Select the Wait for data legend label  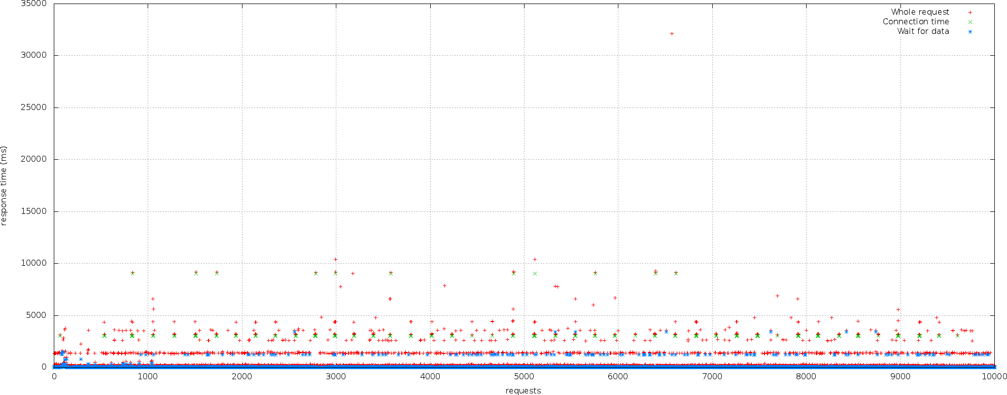[x=923, y=31]
